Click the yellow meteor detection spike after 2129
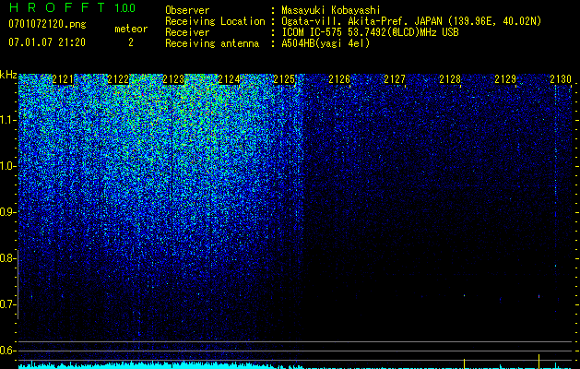The image size is (580, 369). [539, 362]
